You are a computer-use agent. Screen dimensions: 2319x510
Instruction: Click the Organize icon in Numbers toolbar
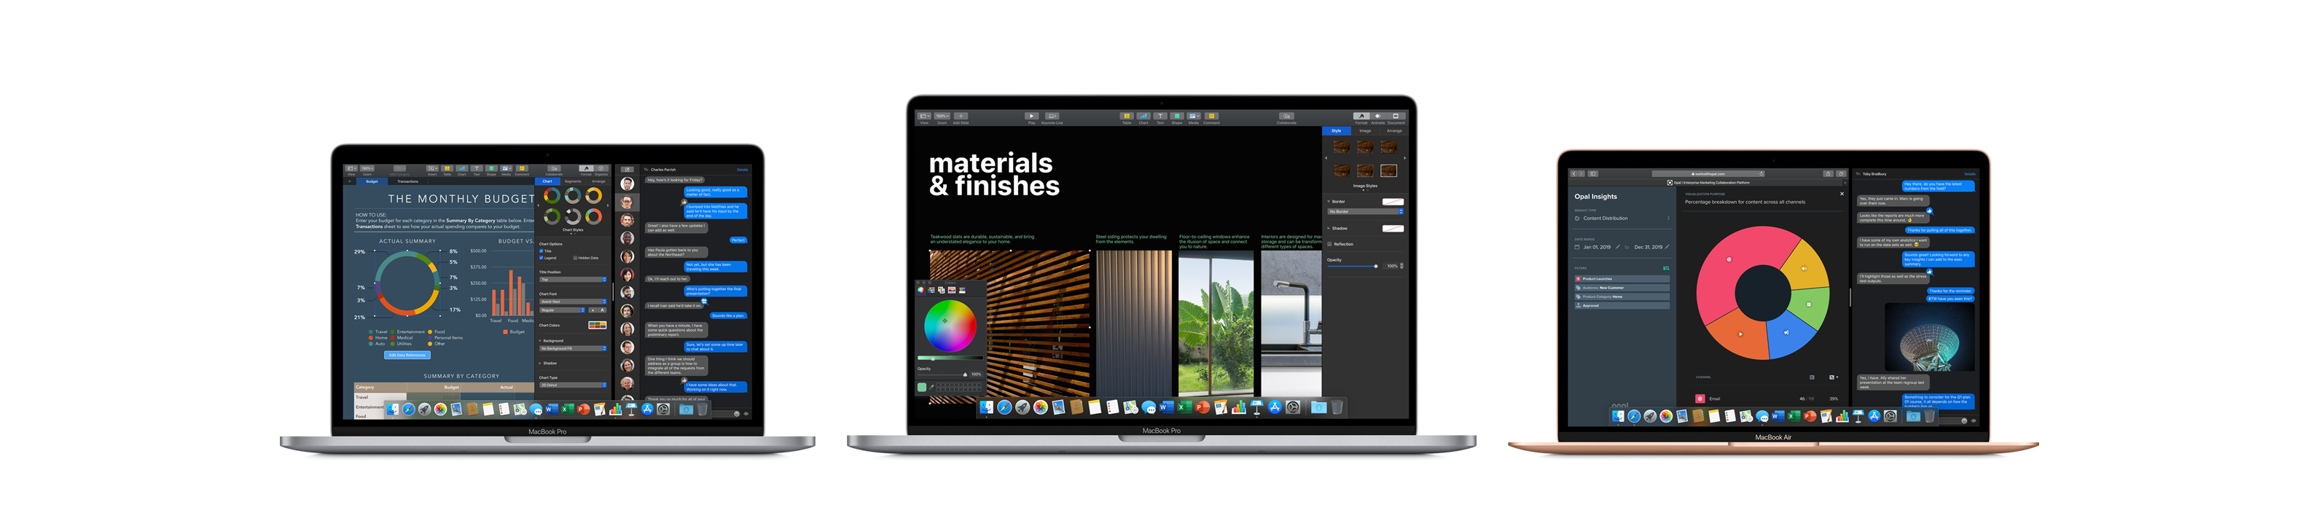pyautogui.click(x=601, y=168)
